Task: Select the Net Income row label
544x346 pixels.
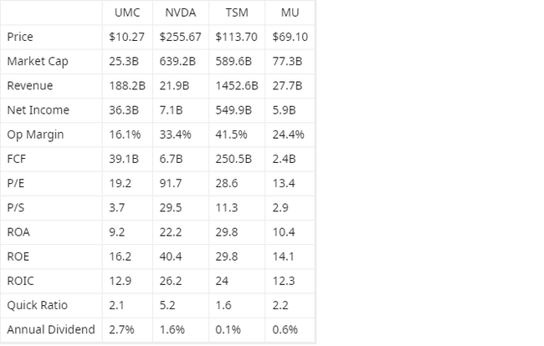Action: 38,109
